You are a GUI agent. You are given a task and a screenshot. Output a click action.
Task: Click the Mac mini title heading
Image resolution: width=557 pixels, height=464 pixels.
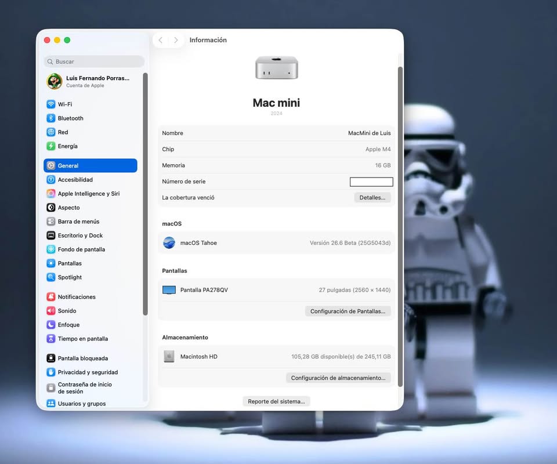[x=276, y=103]
